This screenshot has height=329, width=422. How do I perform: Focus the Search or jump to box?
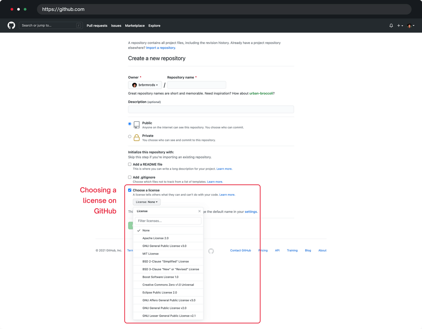click(51, 26)
